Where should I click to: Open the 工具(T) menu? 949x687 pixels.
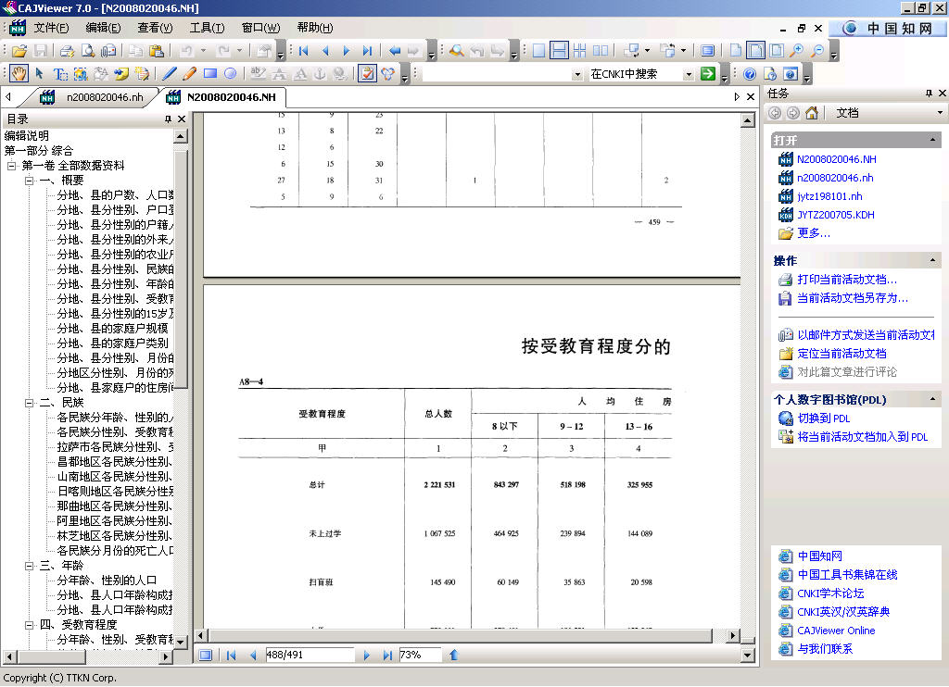click(x=209, y=27)
